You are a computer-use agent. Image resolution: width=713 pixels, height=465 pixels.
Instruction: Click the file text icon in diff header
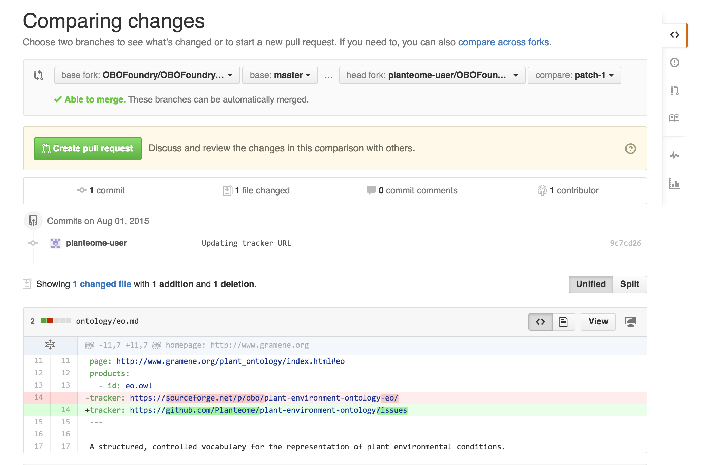coord(564,321)
